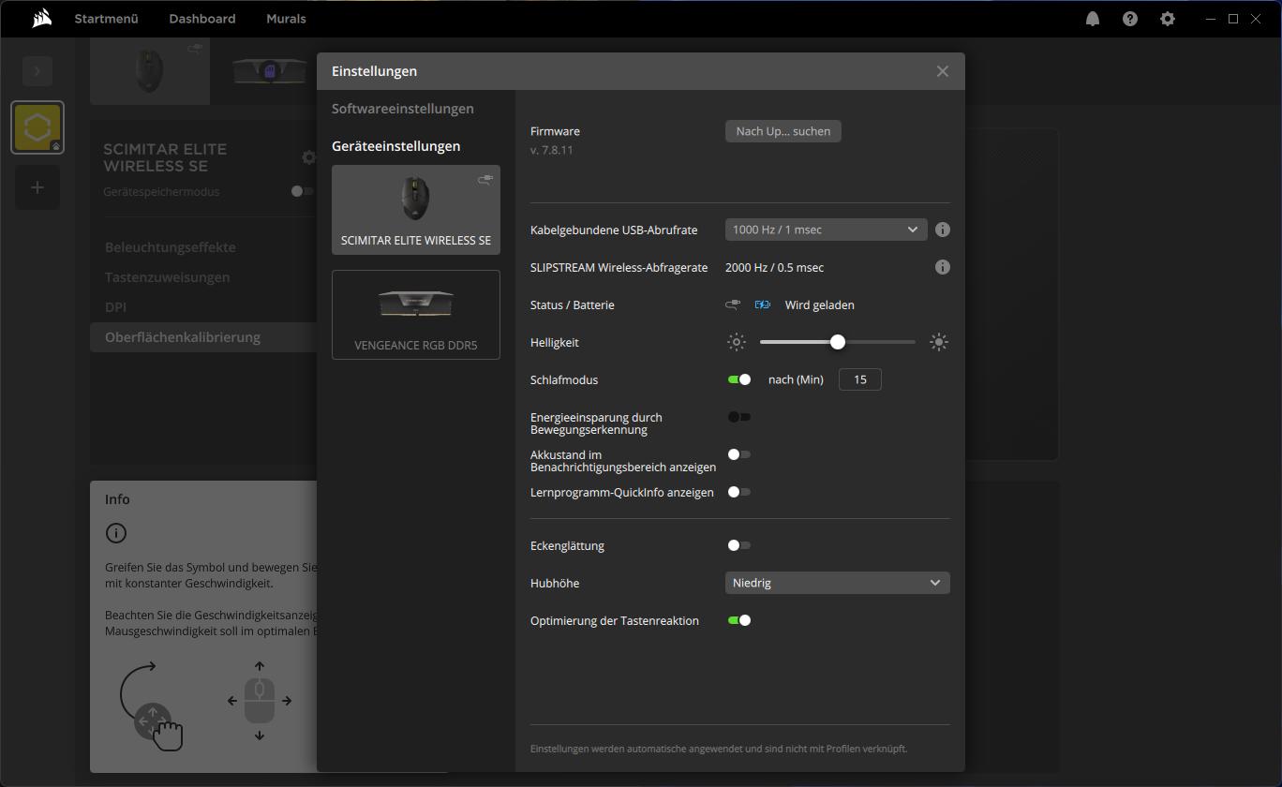Click the Nach Updates suchen button
This screenshot has width=1282, height=787.
(783, 131)
